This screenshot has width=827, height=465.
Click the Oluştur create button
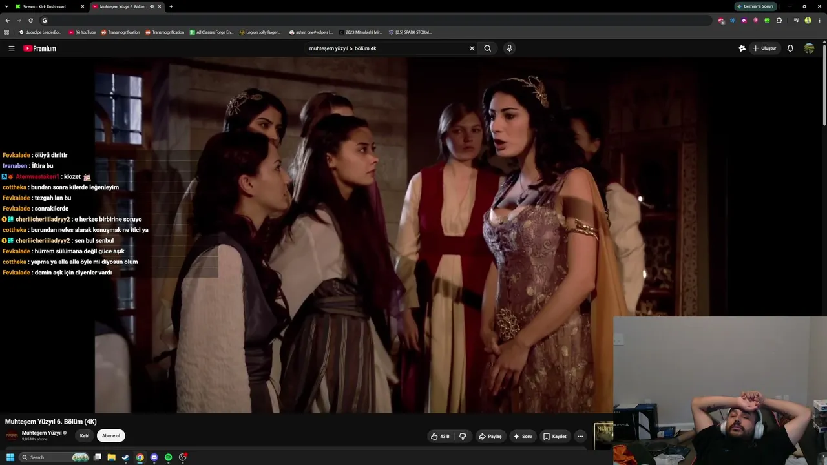click(x=764, y=48)
